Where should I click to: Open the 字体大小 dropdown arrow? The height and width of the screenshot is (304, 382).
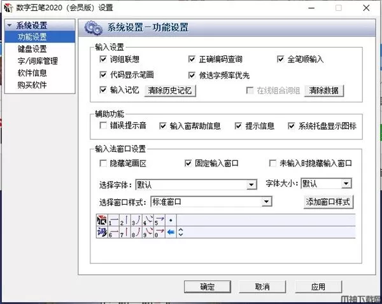coord(346,183)
